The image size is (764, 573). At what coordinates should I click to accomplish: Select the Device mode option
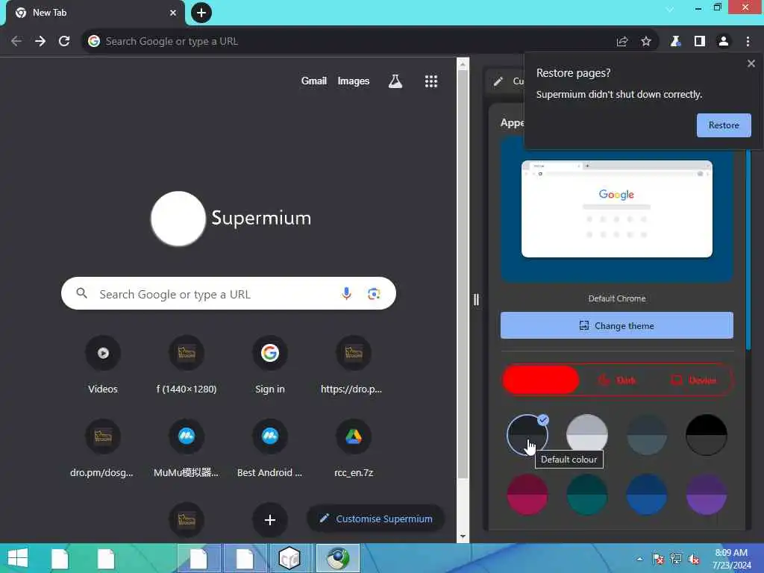694,380
